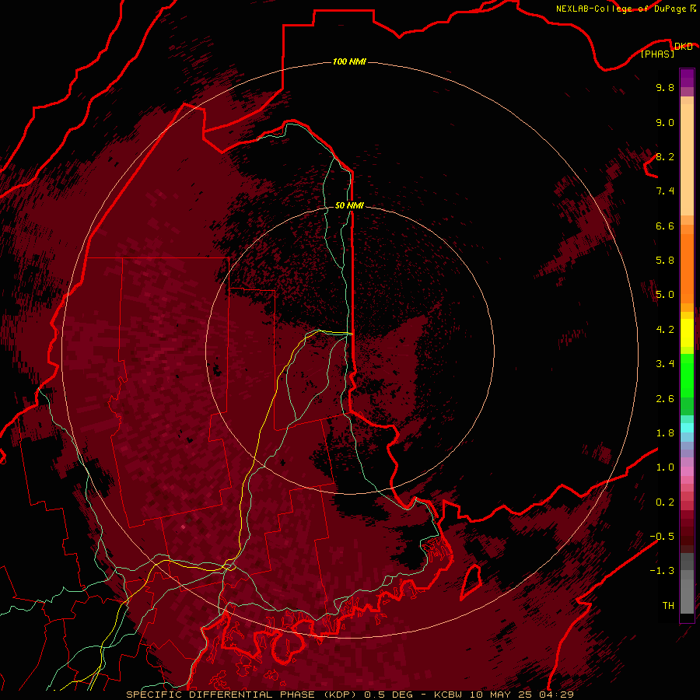Click the yellow segment of the color bar
Image resolution: width=700 pixels, height=700 pixels.
tap(687, 333)
